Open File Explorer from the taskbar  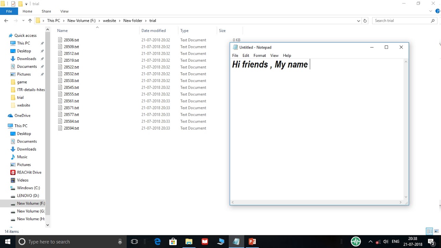[x=189, y=241]
